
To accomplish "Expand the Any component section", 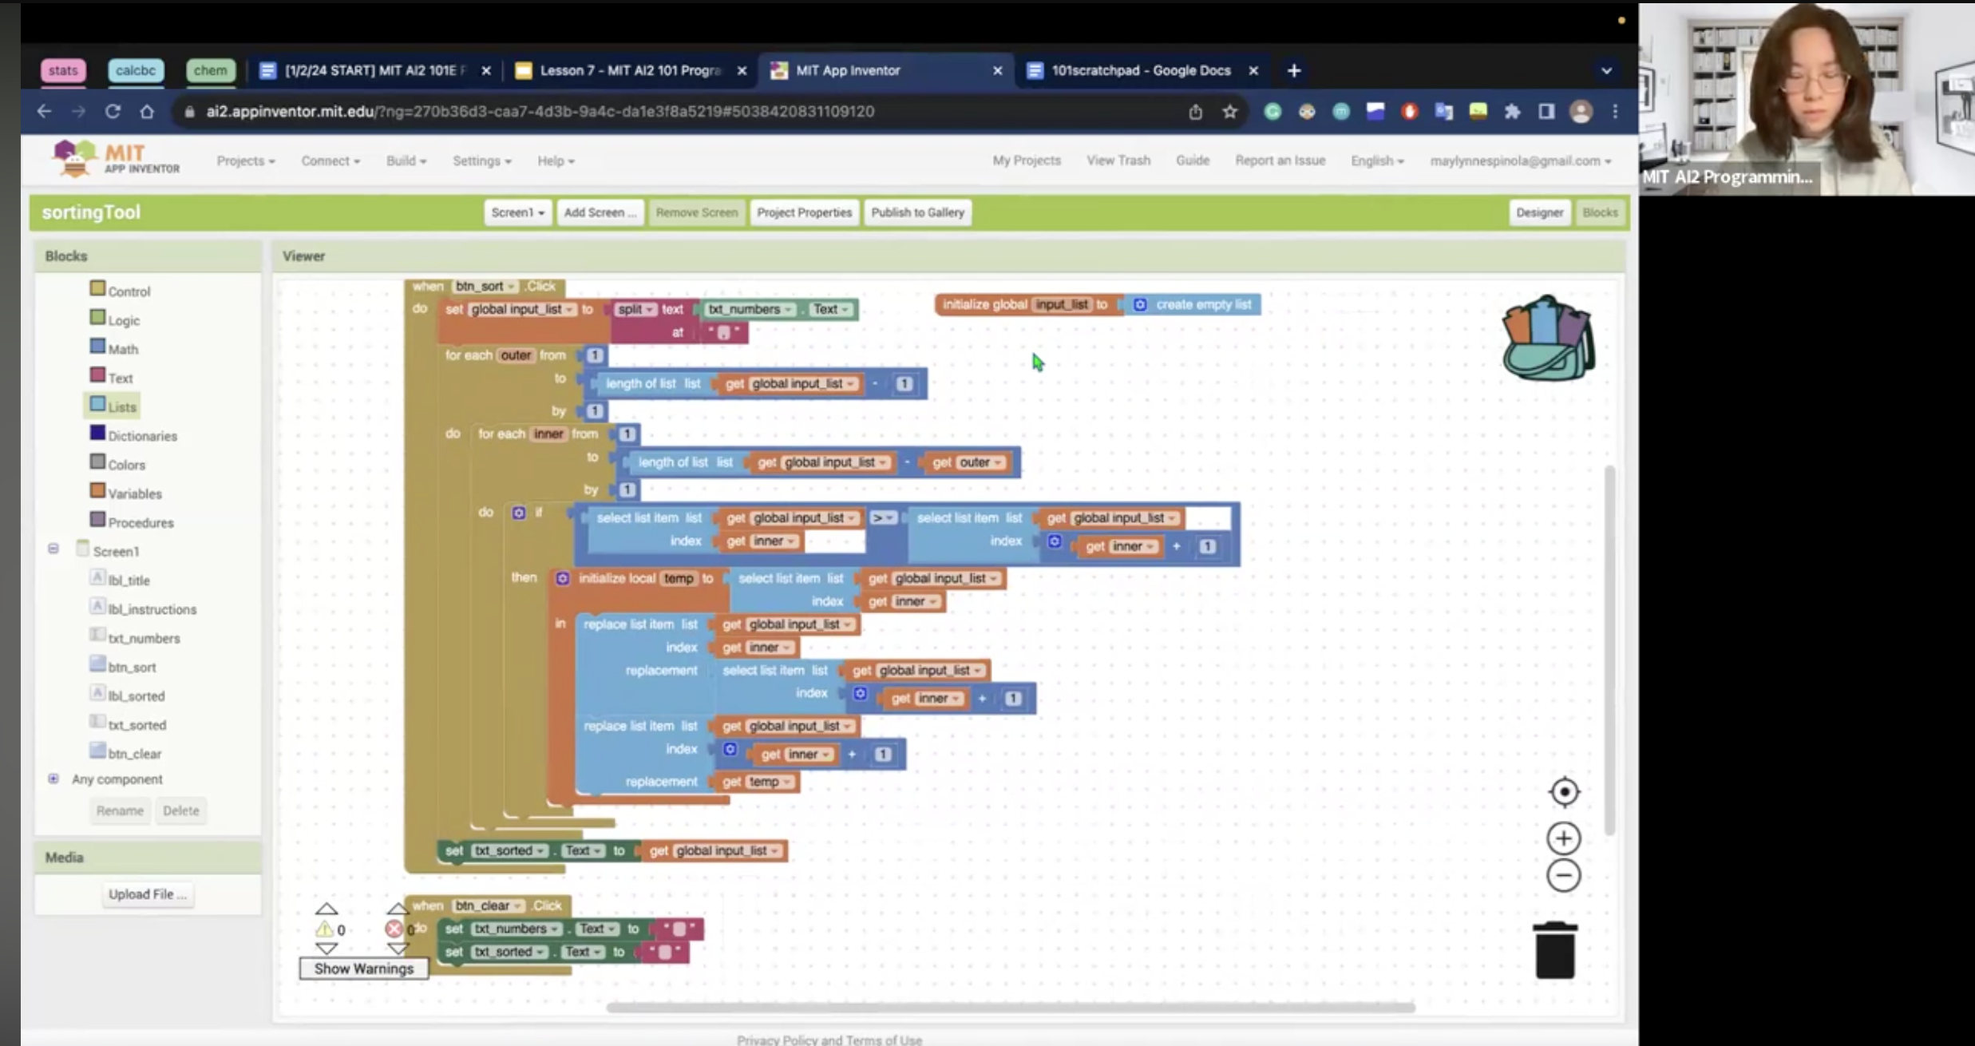I will pos(53,779).
